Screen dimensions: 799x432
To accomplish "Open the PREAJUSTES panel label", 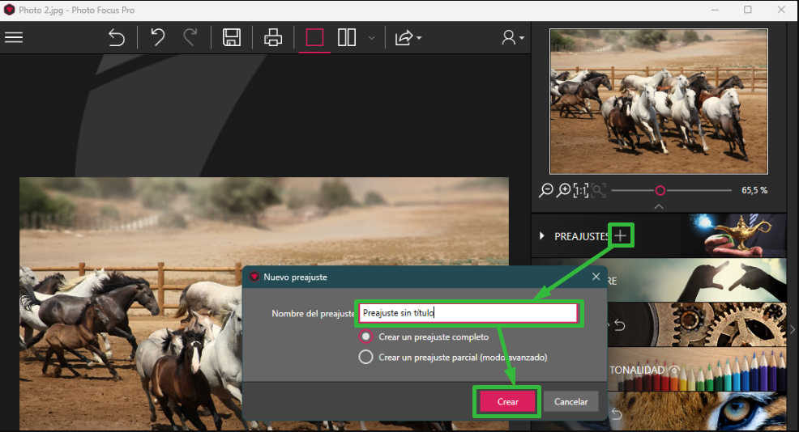I will (581, 236).
